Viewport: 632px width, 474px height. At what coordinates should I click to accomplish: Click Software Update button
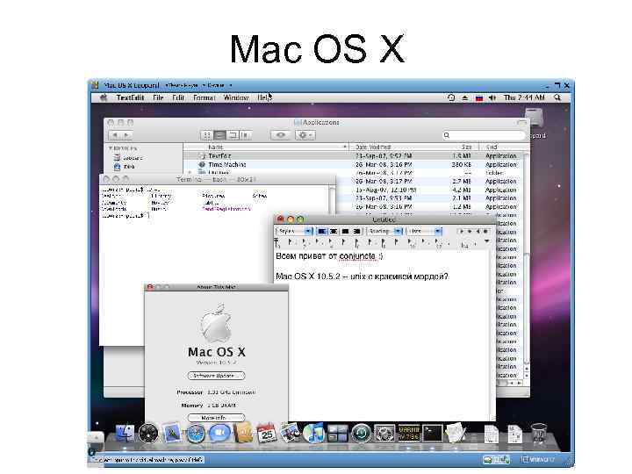(x=217, y=376)
